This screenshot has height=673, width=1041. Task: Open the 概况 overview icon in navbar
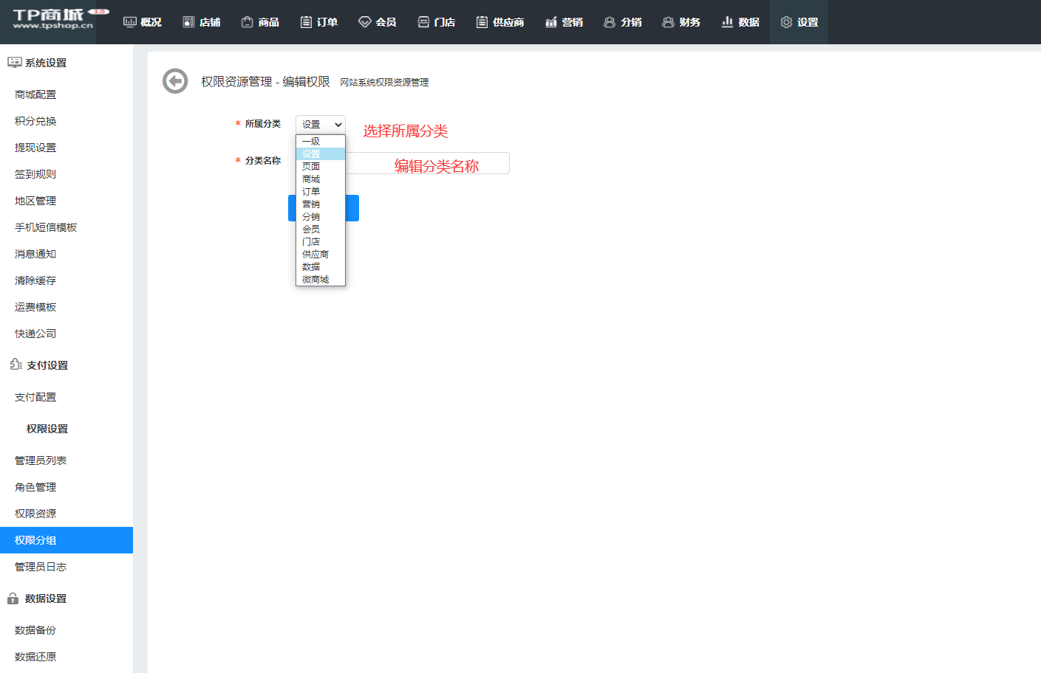tap(130, 22)
